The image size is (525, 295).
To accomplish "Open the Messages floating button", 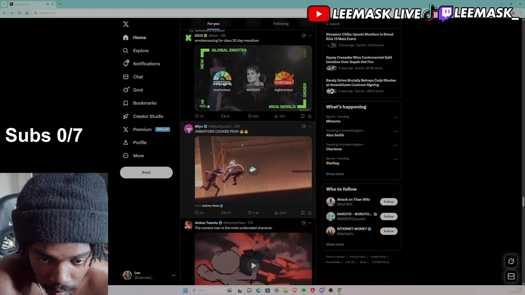I will pos(511,277).
